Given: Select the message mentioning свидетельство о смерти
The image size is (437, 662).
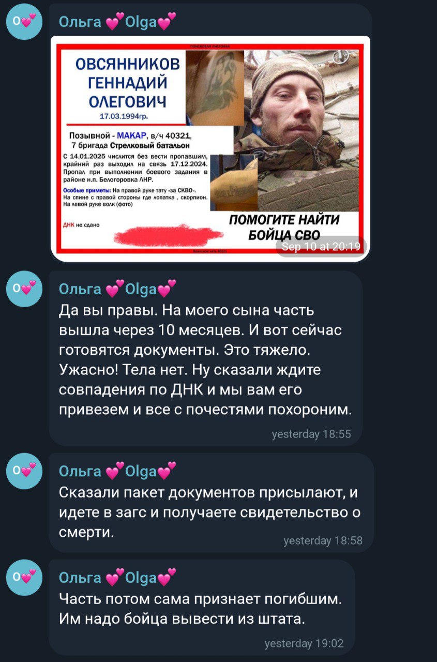Looking at the screenshot, I should pos(211,503).
